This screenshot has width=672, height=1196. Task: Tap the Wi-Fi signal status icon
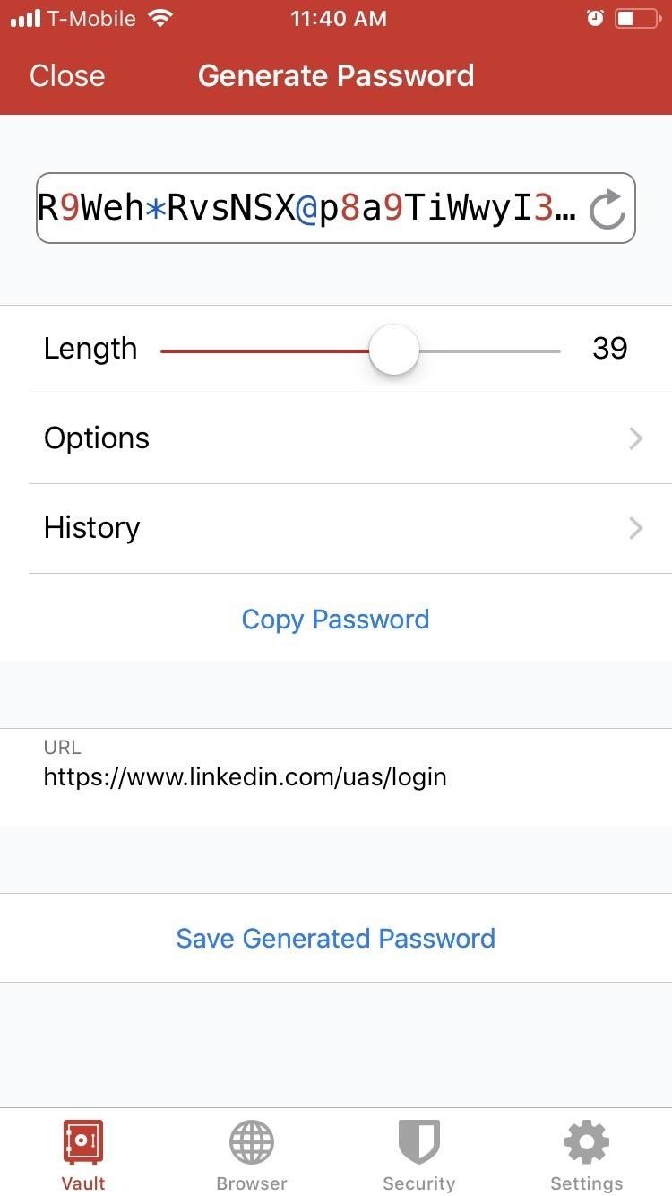click(161, 19)
